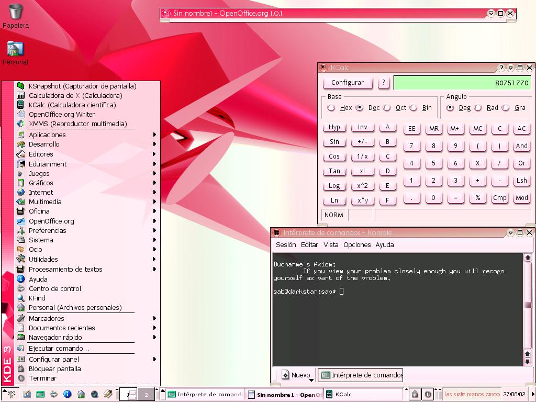Click the AC clear-all button in KCalc
The height and width of the screenshot is (402, 536).
point(521,129)
